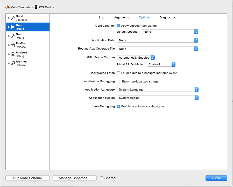
Task: Switch to the Arguments tab
Action: (121, 17)
